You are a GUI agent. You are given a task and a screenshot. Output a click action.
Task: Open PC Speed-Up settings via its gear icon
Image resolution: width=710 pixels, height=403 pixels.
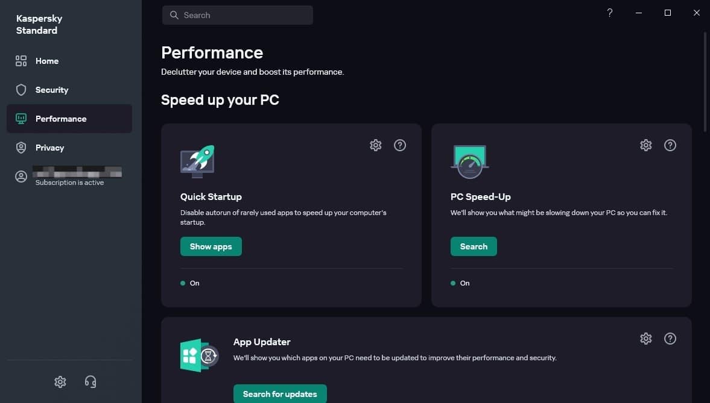point(646,145)
